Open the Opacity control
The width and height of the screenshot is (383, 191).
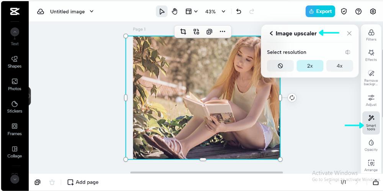pos(371,146)
